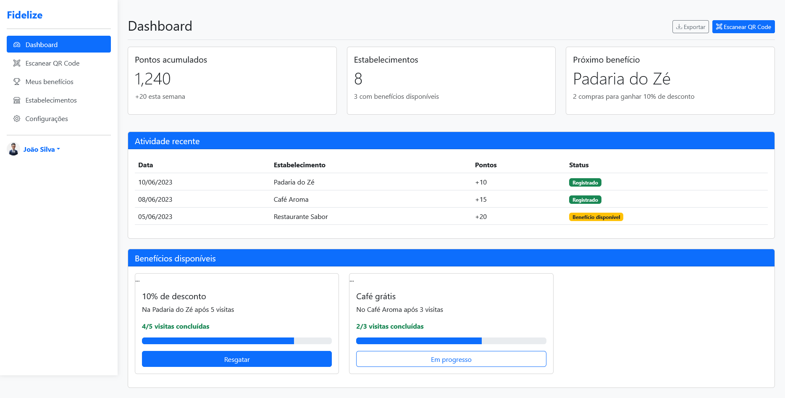Click the Café Aroma visits progress bar
The width and height of the screenshot is (785, 398).
pyautogui.click(x=451, y=341)
